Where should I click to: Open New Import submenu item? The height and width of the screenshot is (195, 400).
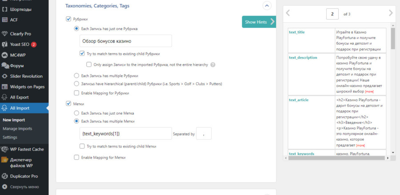click(x=14, y=120)
